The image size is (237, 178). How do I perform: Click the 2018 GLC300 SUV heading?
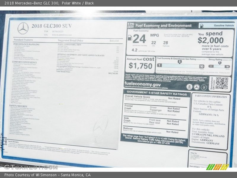click(52, 26)
